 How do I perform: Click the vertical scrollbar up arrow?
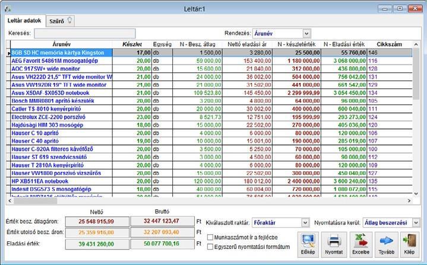coord(416,44)
